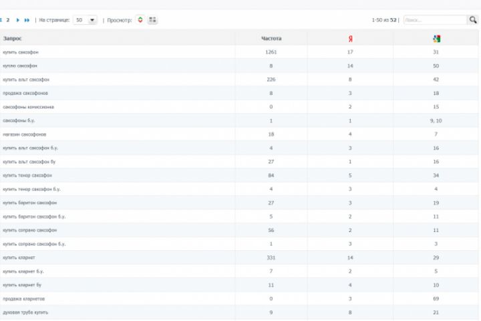Switch to the grid view icon
Viewport: 481px width, 321px height.
point(152,20)
